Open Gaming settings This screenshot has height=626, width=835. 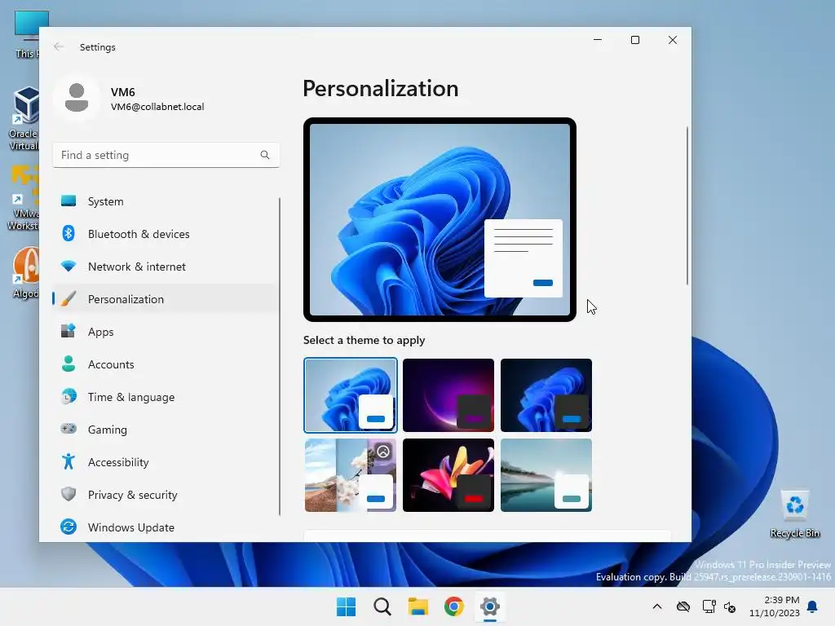[x=165, y=429]
